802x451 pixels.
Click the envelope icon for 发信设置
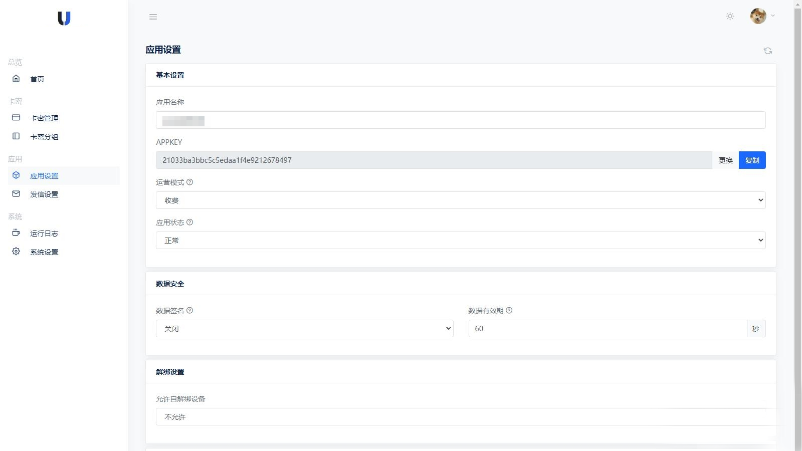pos(16,193)
